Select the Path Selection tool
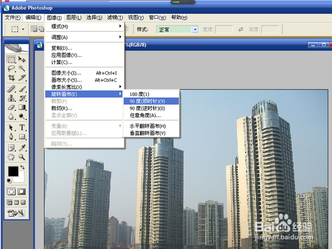Screen dimensions: 332x249 pyautogui.click(x=12, y=127)
